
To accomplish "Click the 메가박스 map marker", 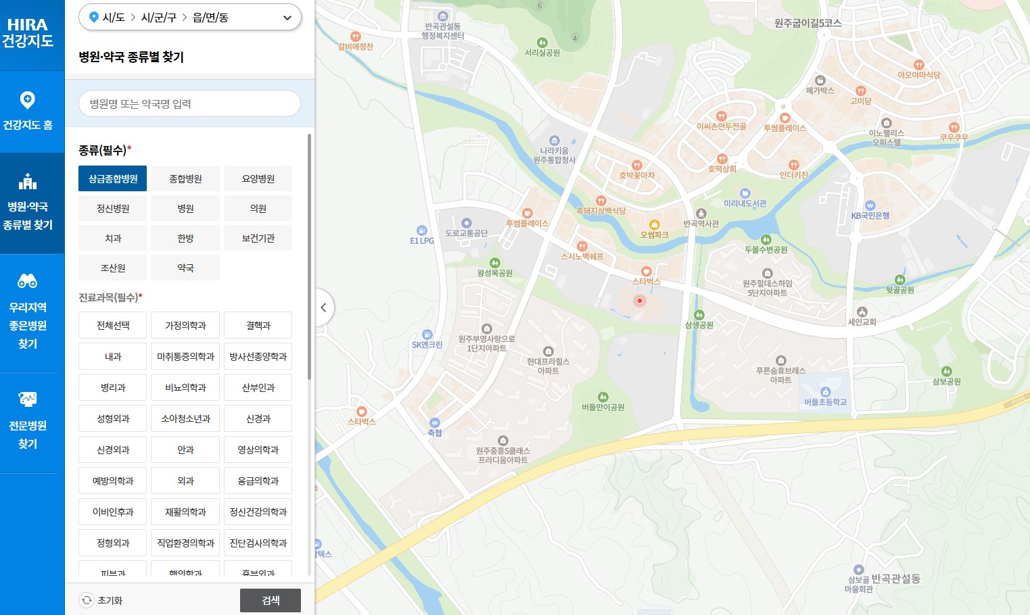I will pos(820,80).
